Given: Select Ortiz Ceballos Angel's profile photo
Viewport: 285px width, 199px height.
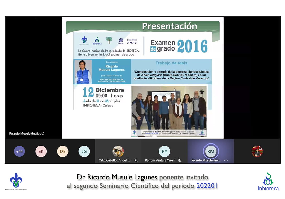Looking at the screenshot, I should click(118, 151).
